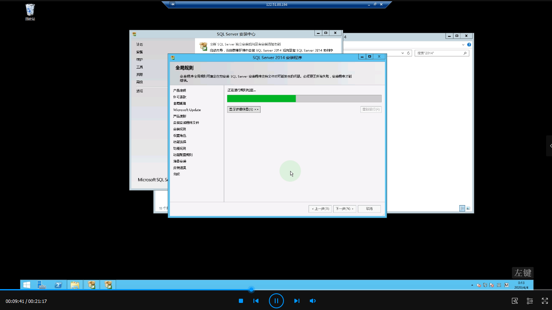The image size is (552, 310).
Task: Open the player settings sliders icon
Action: pyautogui.click(x=529, y=301)
